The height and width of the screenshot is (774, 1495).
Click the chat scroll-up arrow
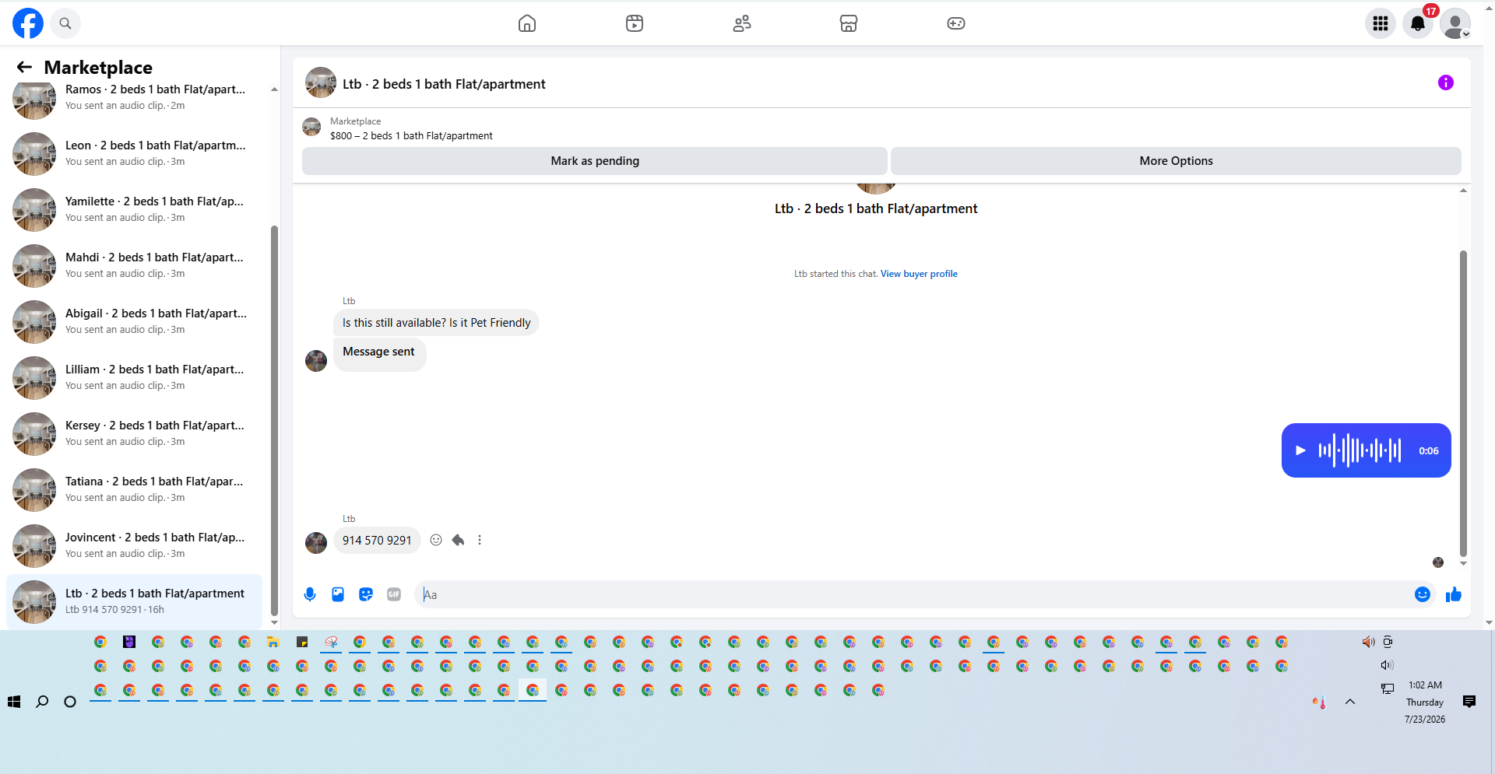click(x=1463, y=191)
